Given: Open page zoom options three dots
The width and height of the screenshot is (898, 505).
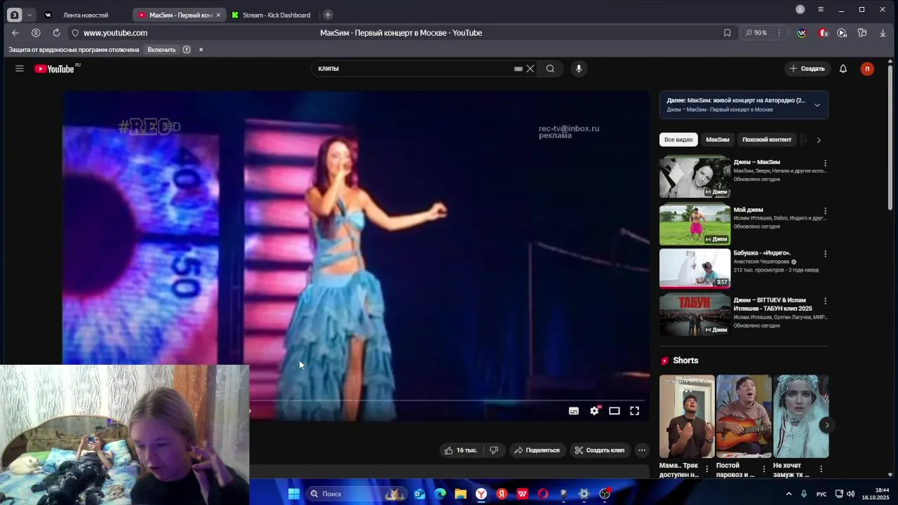Looking at the screenshot, I should [x=779, y=33].
